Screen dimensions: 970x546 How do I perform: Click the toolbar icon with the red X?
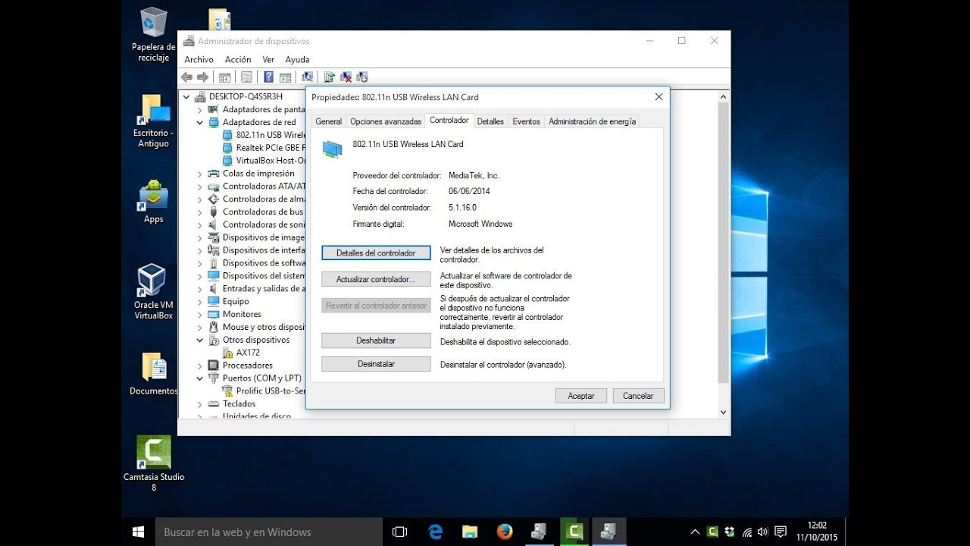pos(346,77)
